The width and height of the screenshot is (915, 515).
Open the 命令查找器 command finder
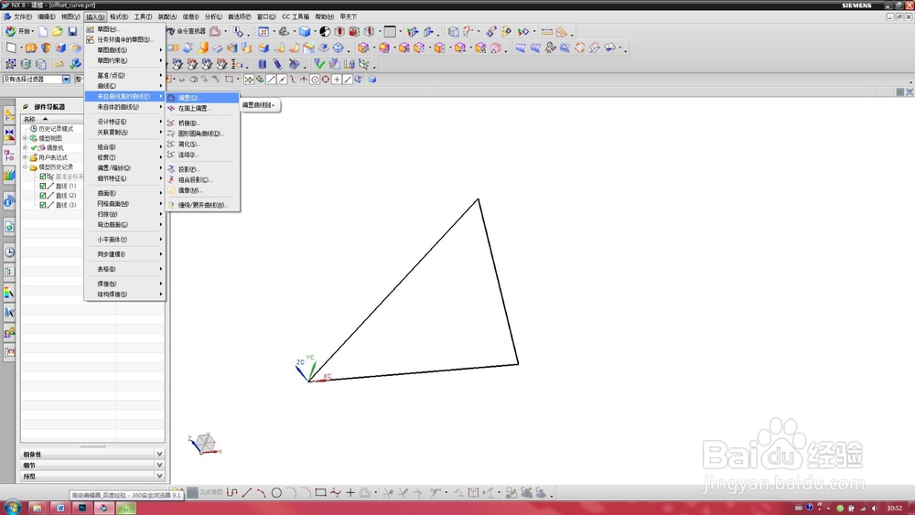coord(186,31)
